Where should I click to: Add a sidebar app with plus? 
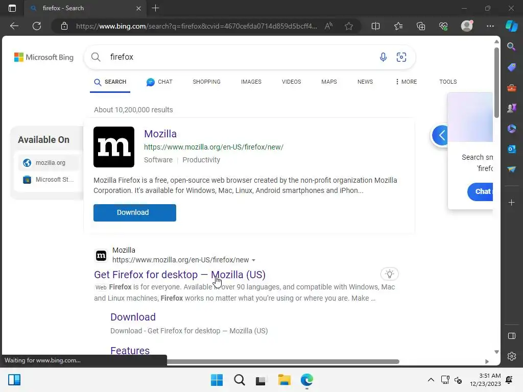coord(511,202)
